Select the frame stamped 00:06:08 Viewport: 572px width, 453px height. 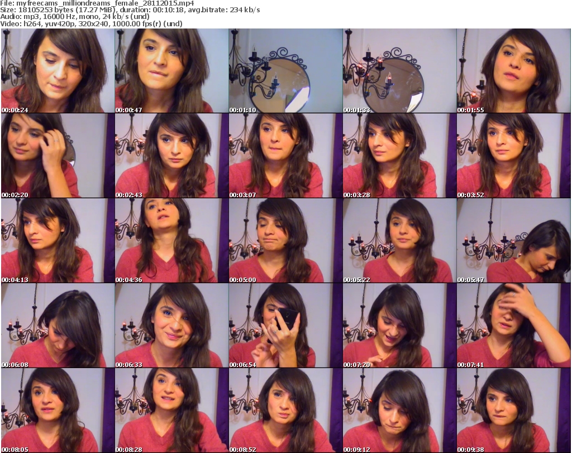(58, 326)
